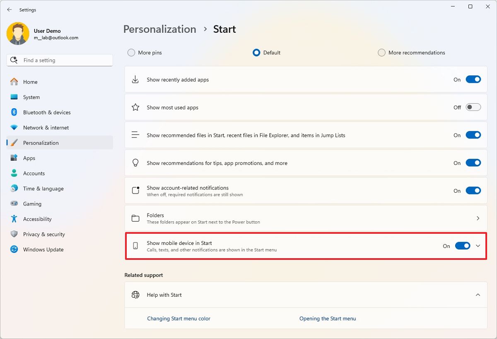Image resolution: width=497 pixels, height=339 pixels.
Task: Open Changing Start menu color link
Action: [179, 319]
